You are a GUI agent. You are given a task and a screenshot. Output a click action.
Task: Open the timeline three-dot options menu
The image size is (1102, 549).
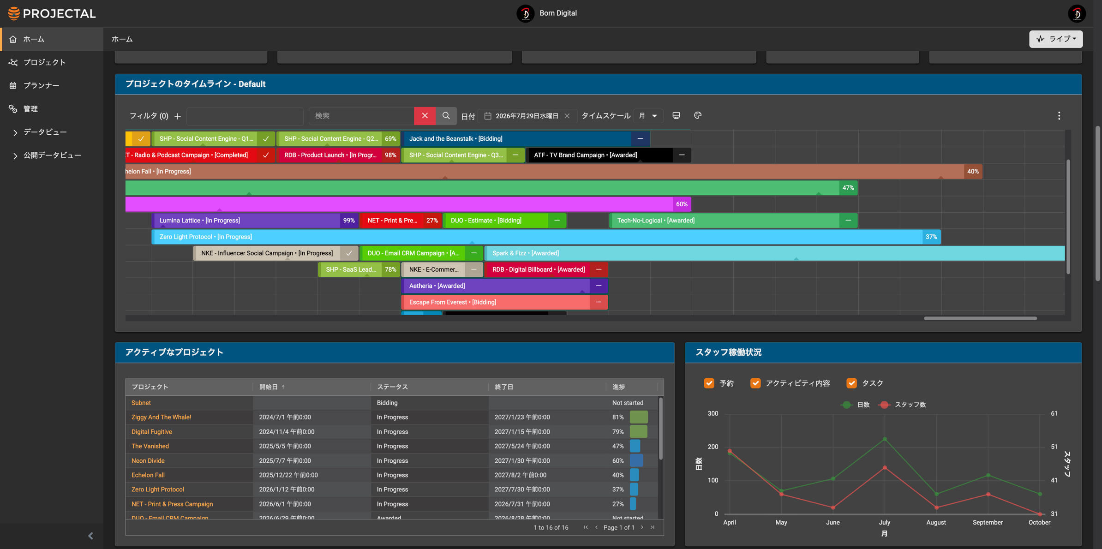click(x=1059, y=116)
